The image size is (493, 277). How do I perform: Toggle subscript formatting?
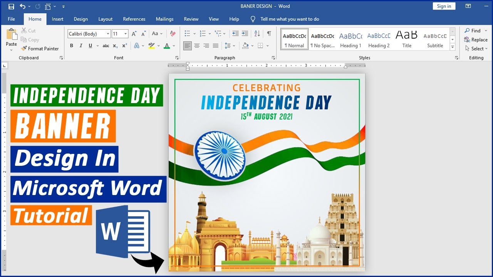(115, 46)
